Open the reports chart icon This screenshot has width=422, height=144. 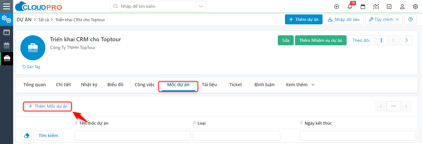click(x=376, y=7)
